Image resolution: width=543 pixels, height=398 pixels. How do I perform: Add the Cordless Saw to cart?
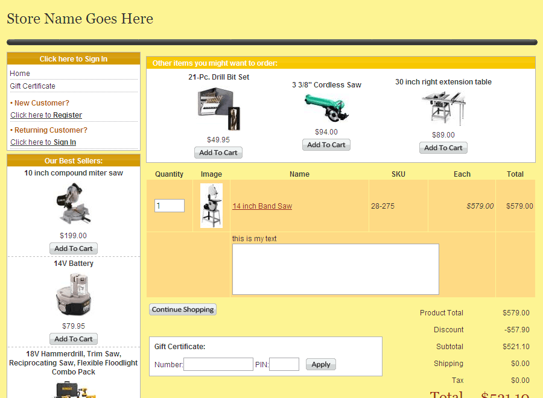(x=326, y=145)
